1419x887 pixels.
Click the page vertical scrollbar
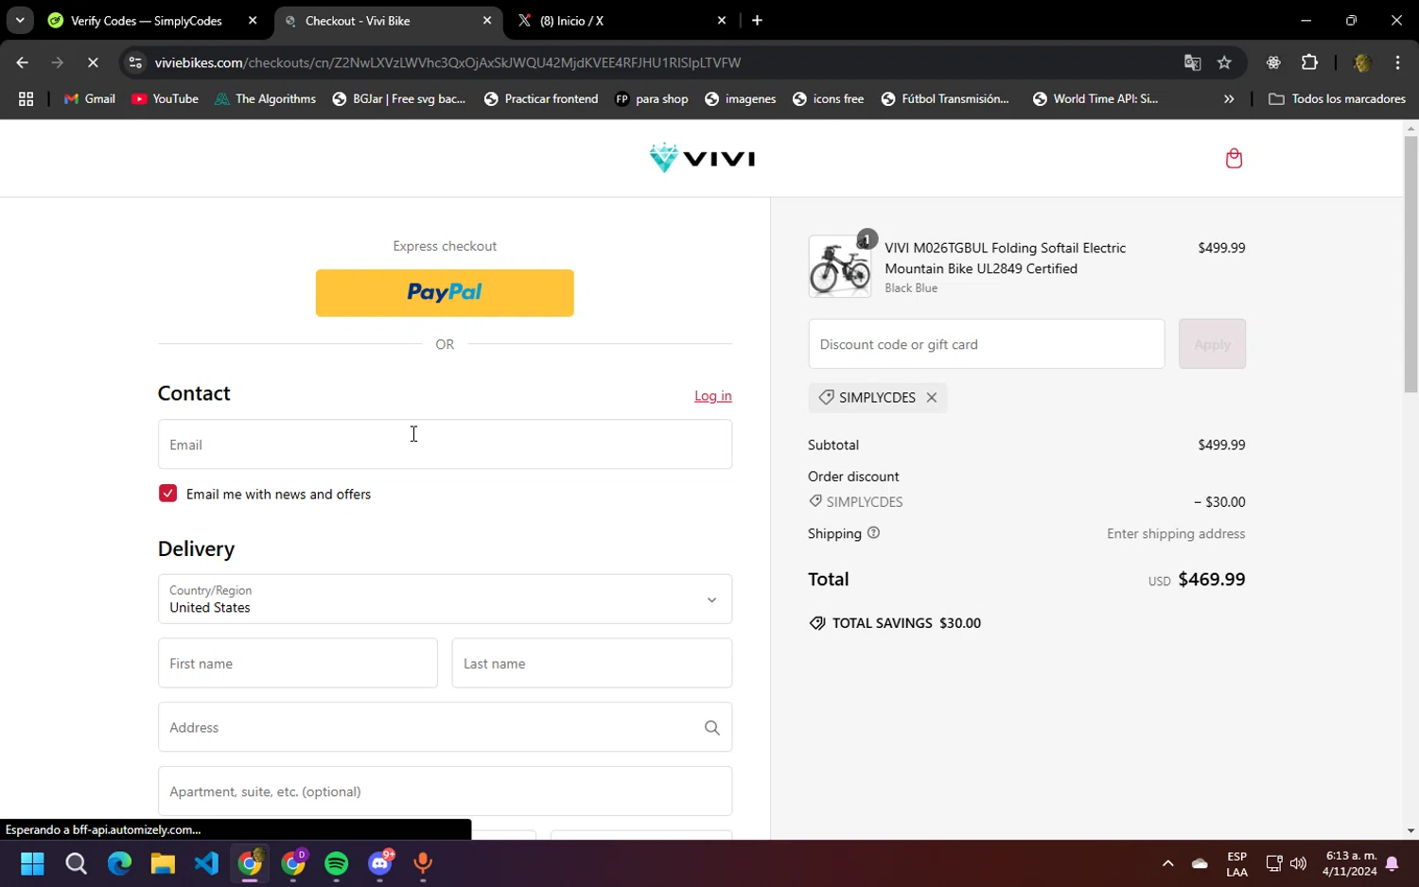[1410, 265]
